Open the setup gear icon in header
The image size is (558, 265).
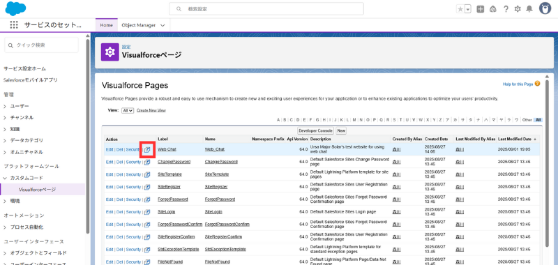(518, 9)
